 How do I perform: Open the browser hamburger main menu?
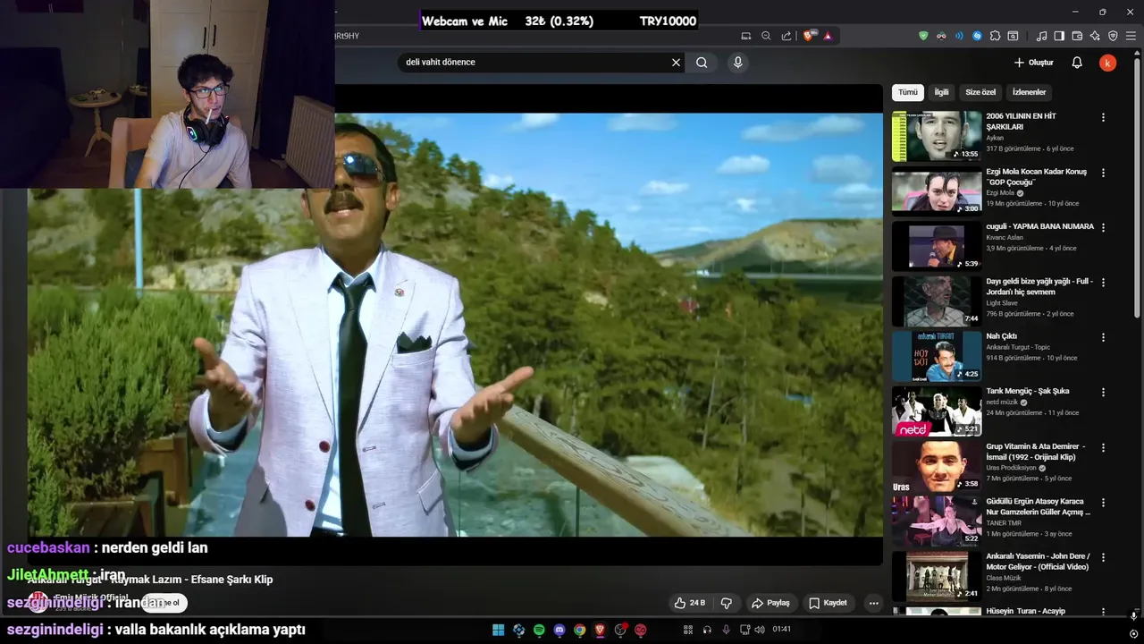click(x=1131, y=36)
